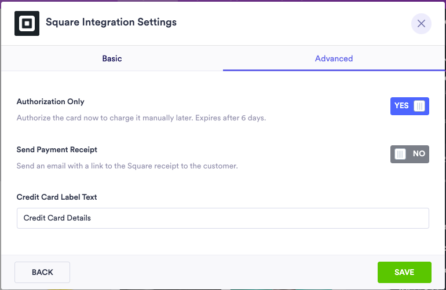Click the "Credit Card Label Text" label

(57, 197)
